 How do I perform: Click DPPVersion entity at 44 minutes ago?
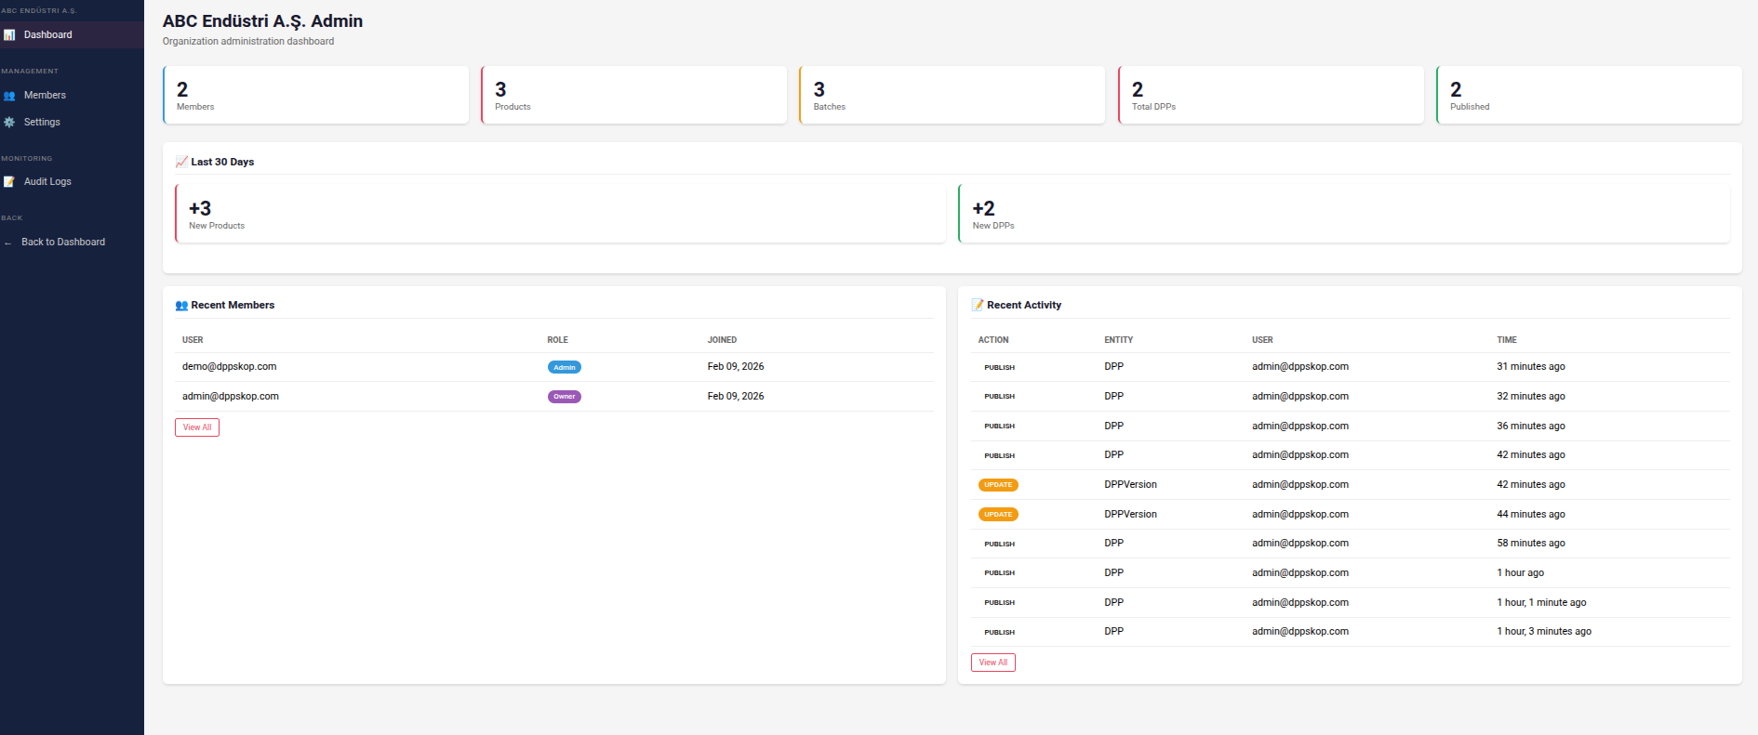click(1131, 515)
